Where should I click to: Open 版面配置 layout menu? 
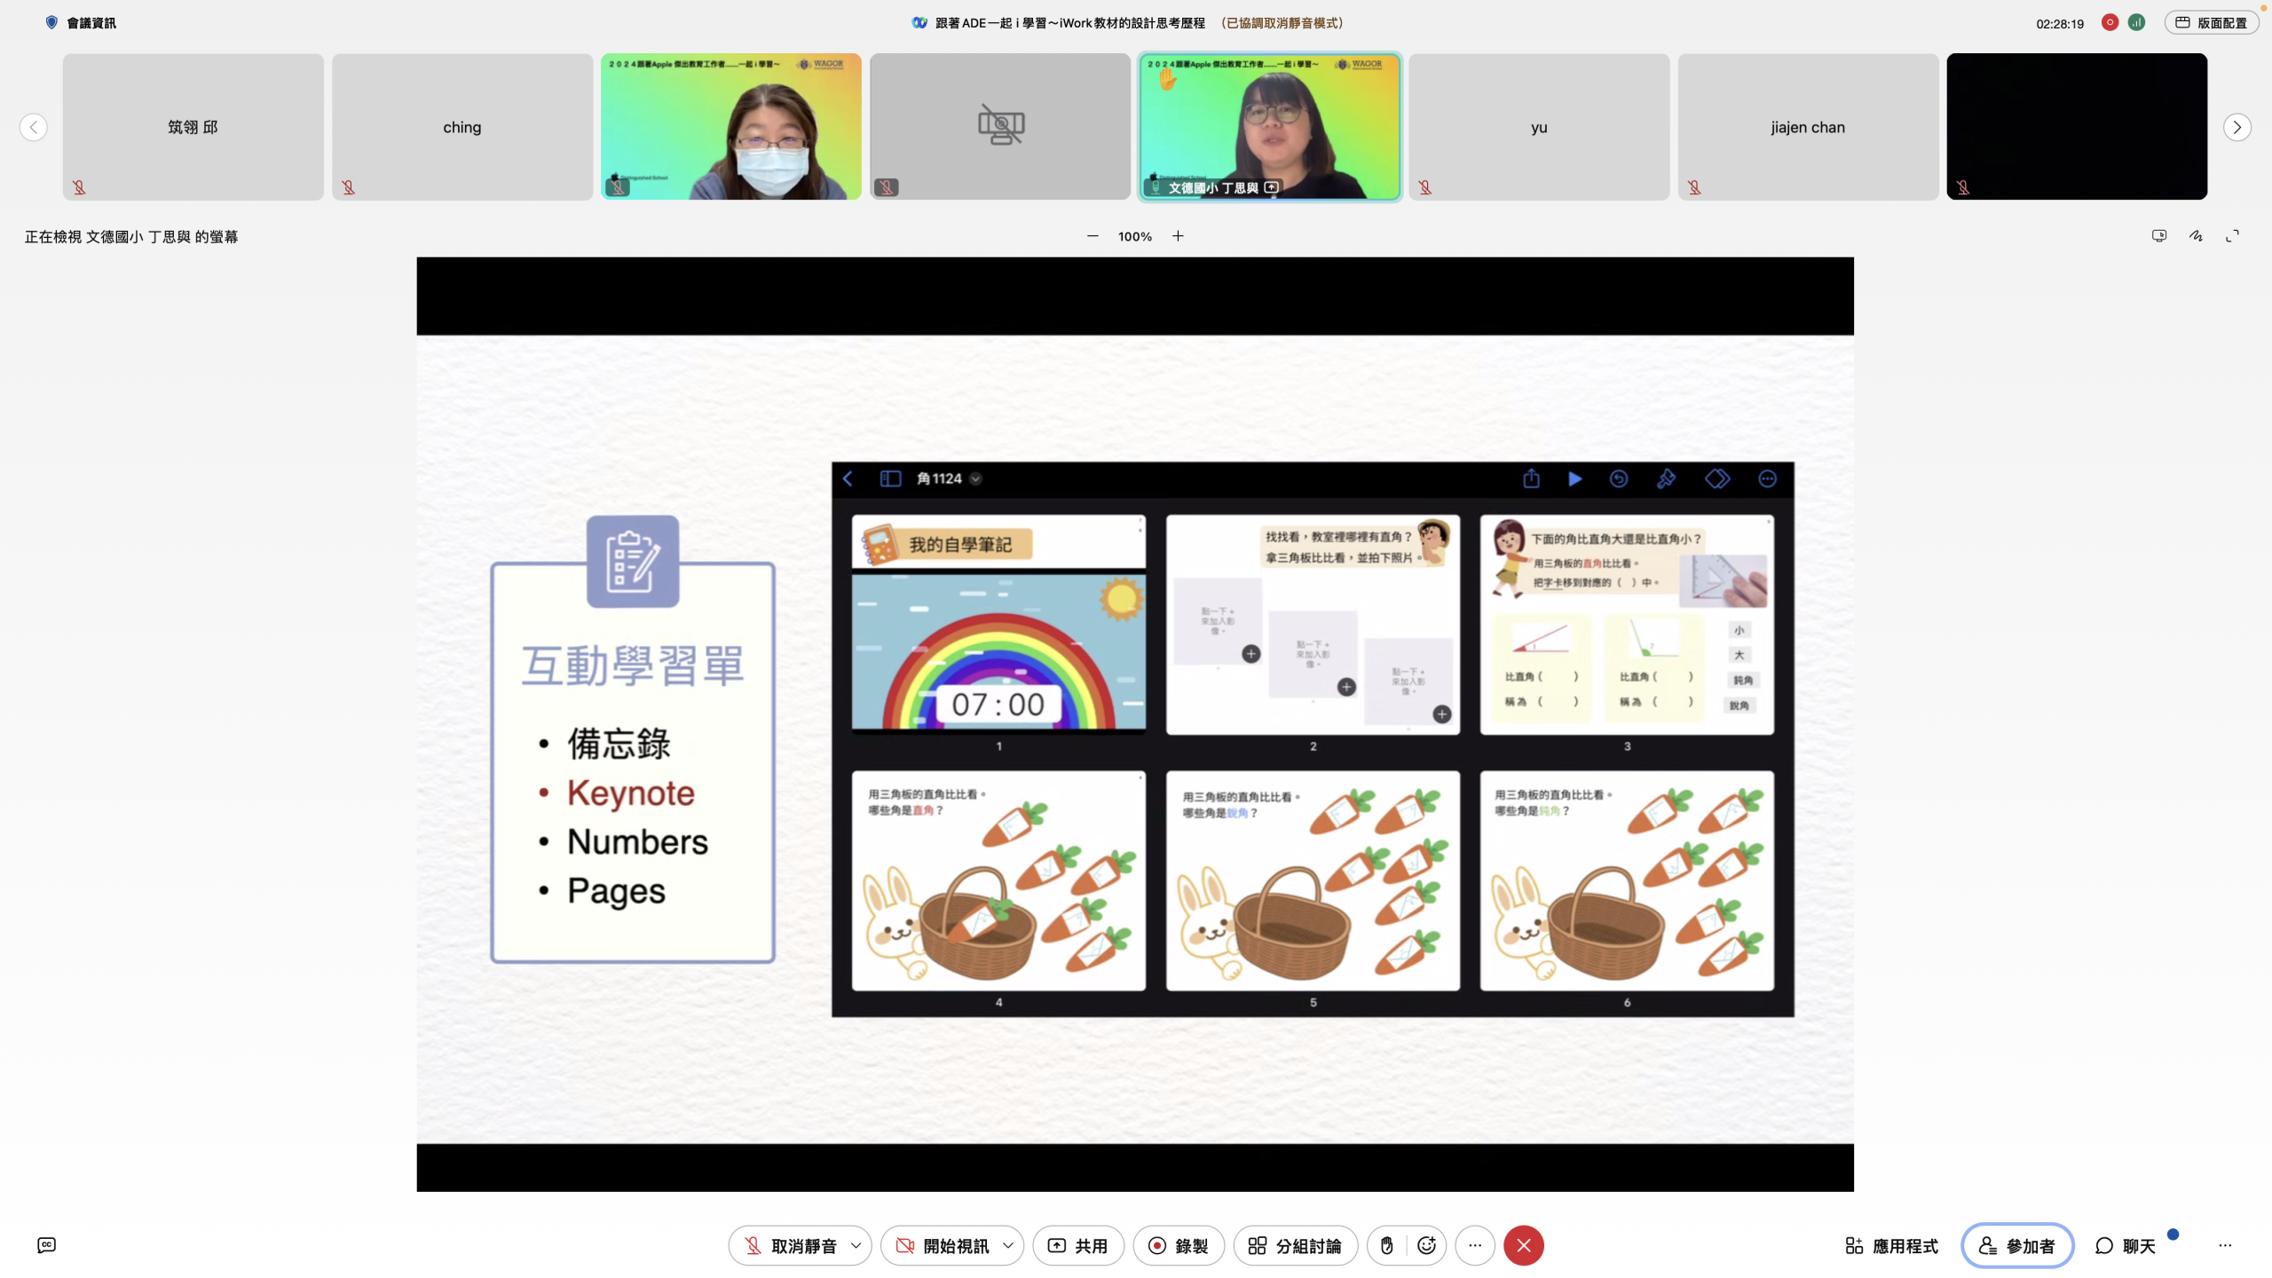click(x=2211, y=23)
